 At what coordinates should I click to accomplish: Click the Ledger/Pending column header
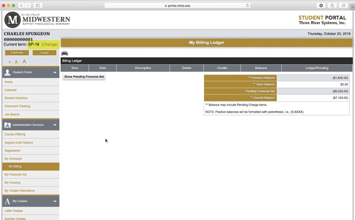[317, 68]
